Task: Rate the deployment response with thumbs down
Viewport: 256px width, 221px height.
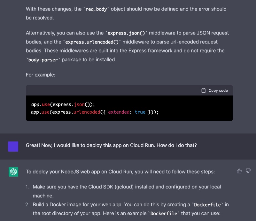Action: pos(248,171)
